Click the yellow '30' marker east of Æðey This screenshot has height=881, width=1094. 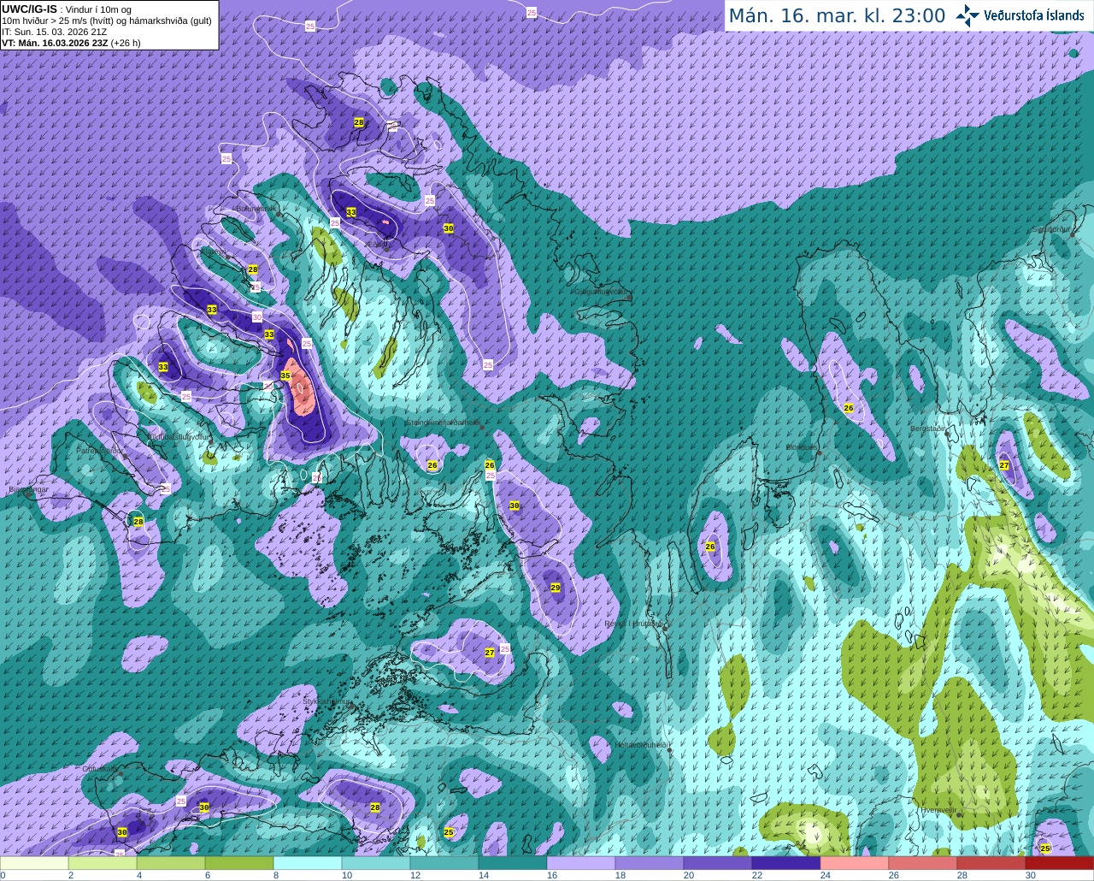[x=448, y=228]
